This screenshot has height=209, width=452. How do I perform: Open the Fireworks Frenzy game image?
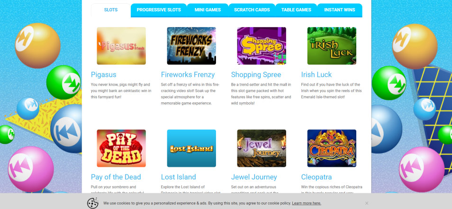point(191,46)
